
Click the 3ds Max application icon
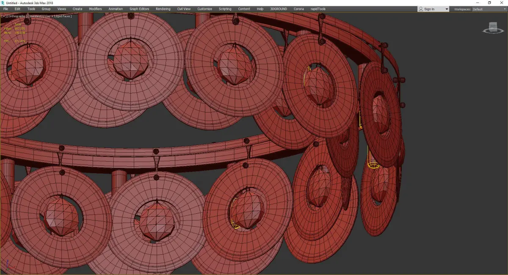click(x=3, y=3)
